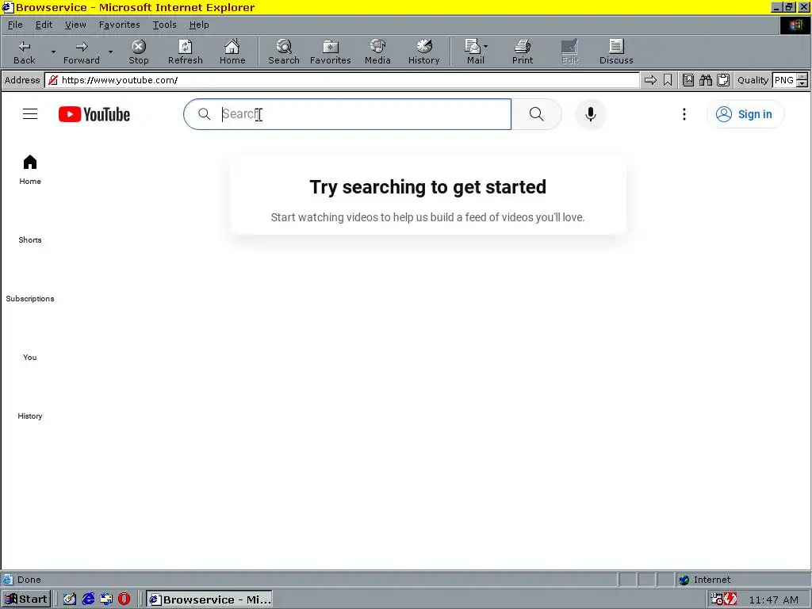Screen dimensions: 812x609
Task: Open the Back history dropdown arrow
Action: click(x=53, y=52)
